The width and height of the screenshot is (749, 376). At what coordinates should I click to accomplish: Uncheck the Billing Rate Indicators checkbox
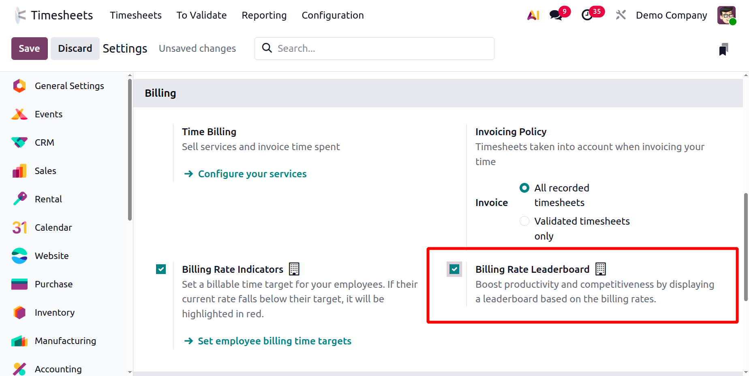coord(161,269)
